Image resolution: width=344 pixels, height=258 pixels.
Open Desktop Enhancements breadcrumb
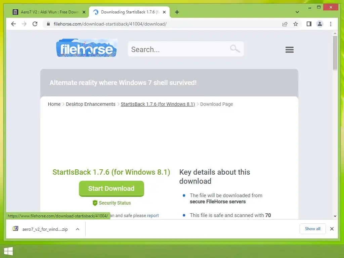point(91,104)
